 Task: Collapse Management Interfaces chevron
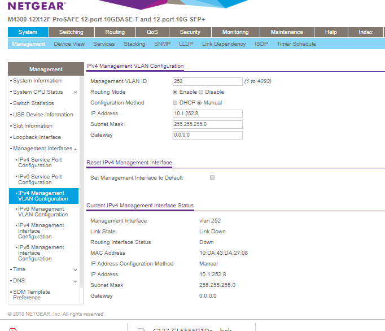point(76,149)
